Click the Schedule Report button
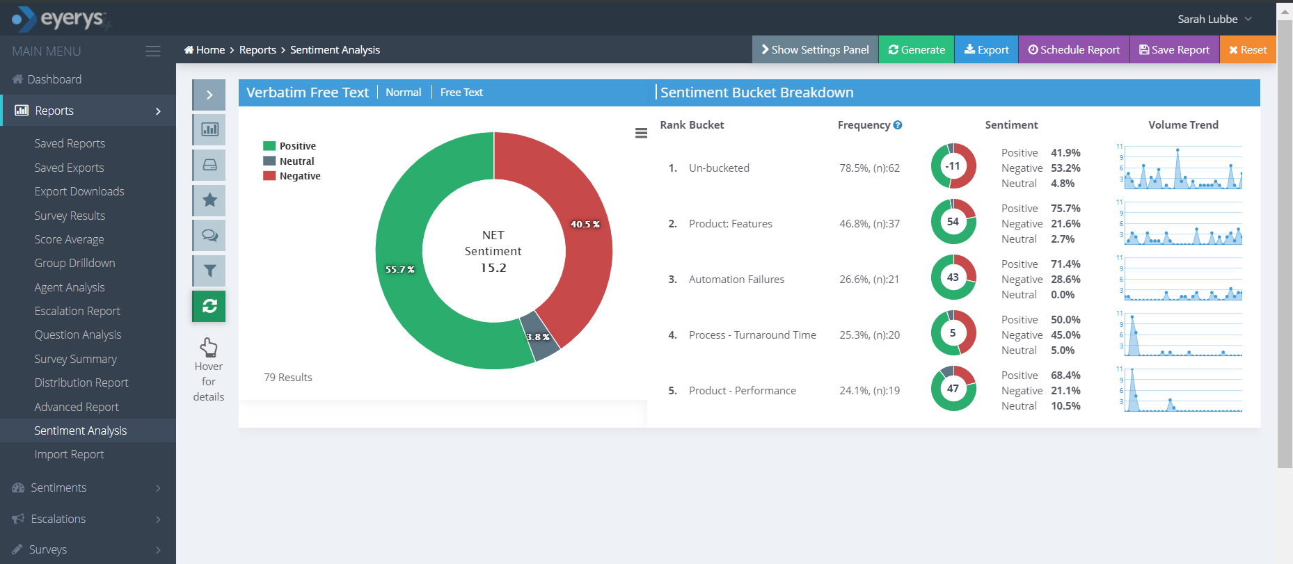Screen dimensions: 1293x564 pos(1074,50)
